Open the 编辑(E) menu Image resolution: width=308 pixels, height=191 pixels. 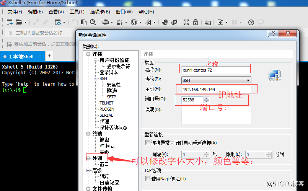click(x=35, y=12)
